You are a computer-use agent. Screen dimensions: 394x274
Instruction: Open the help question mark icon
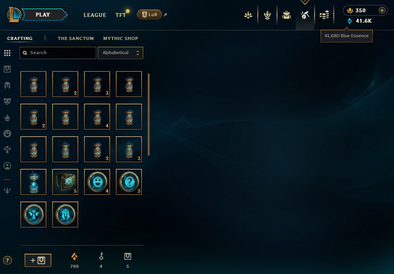(x=7, y=261)
